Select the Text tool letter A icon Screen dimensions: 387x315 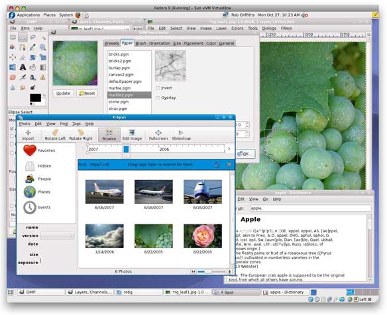23,67
